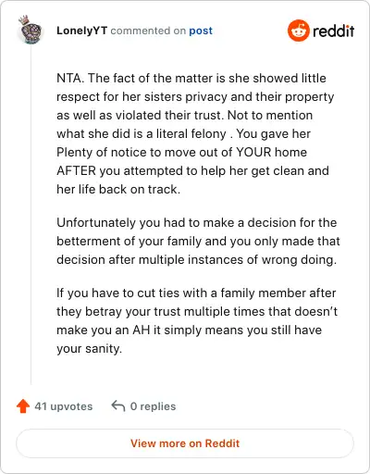
Task: Click the "0 replies" label
Action: 153,406
